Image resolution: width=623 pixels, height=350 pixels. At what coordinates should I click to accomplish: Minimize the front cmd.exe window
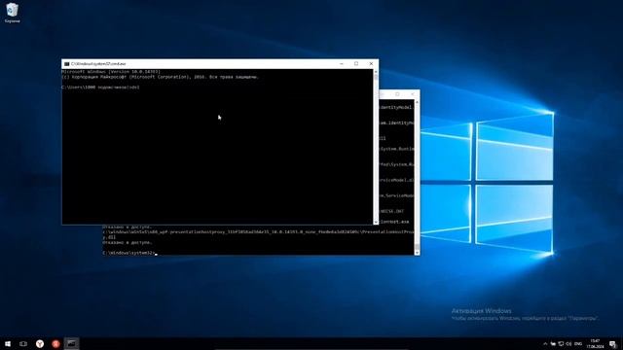342,63
